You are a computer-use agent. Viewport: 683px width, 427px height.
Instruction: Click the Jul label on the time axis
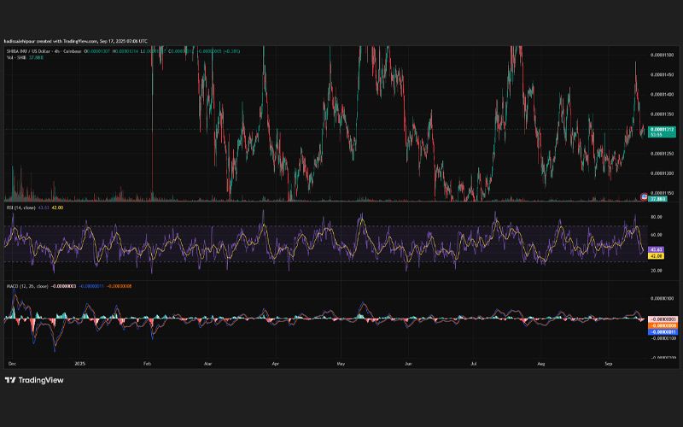(x=474, y=364)
